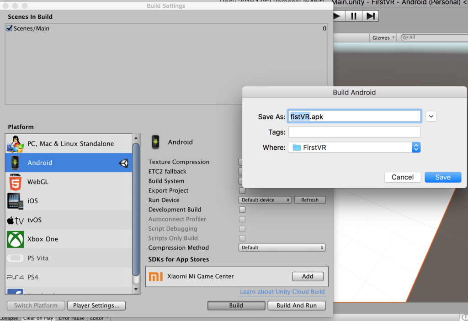Expand the save dialog with chevron button
Viewport: 468px width, 321px height.
coord(431,116)
